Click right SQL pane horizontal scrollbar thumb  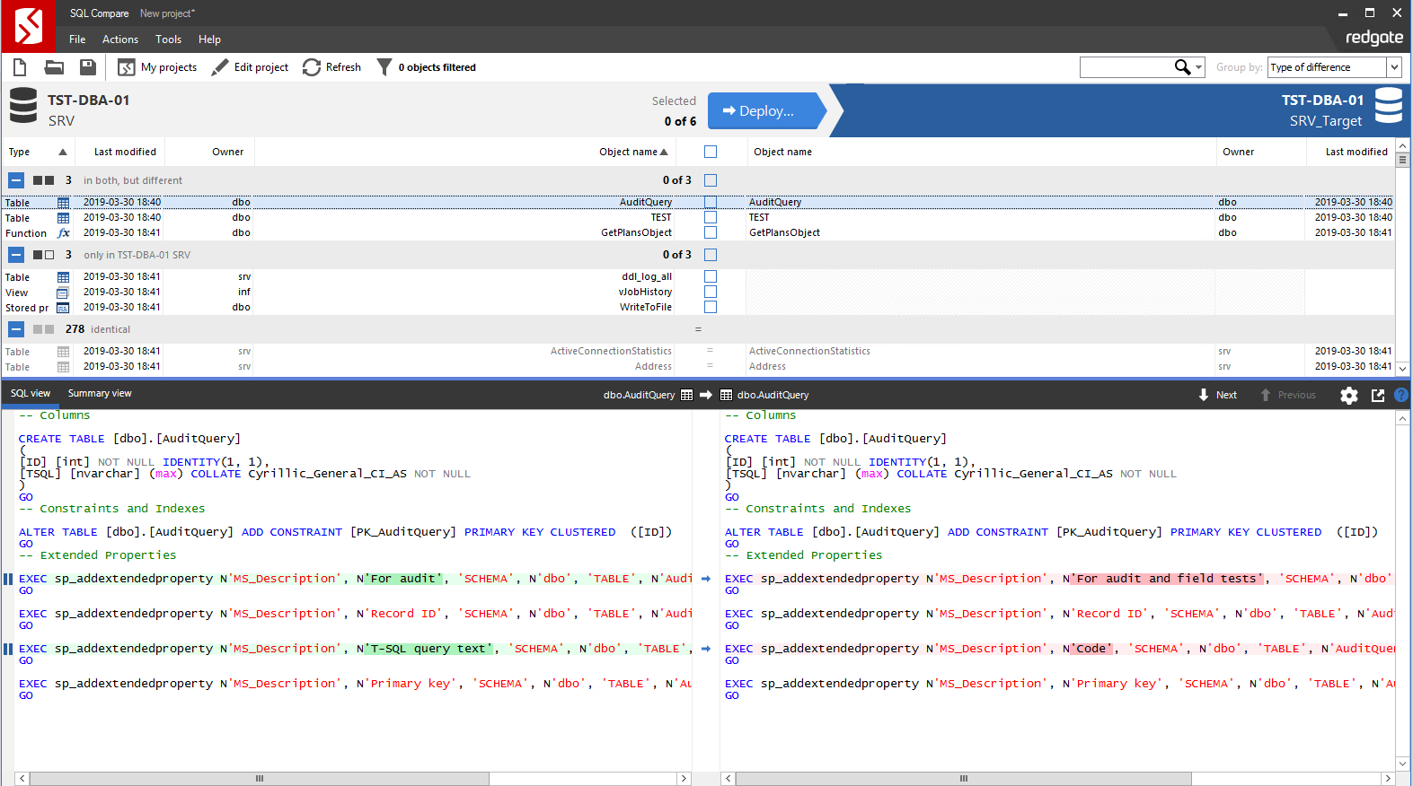pos(963,779)
